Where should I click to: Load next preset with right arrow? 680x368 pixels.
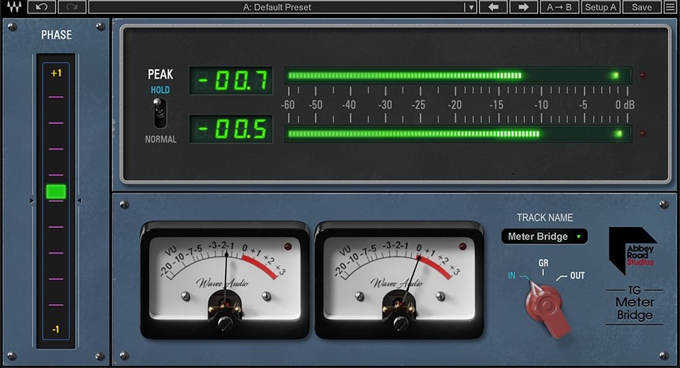(524, 7)
